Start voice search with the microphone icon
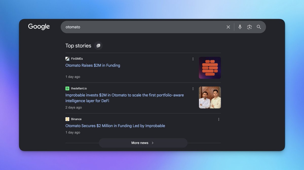 coord(240,27)
